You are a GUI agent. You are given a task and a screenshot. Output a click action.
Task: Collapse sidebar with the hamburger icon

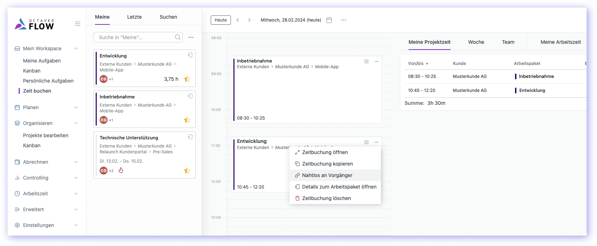point(77,24)
